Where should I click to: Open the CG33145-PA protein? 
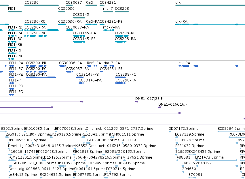point(81,83)
